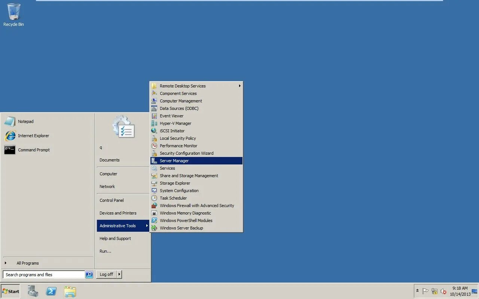This screenshot has height=299, width=479.
Task: Expand the Administrative Tools submenu arrow
Action: (x=147, y=226)
